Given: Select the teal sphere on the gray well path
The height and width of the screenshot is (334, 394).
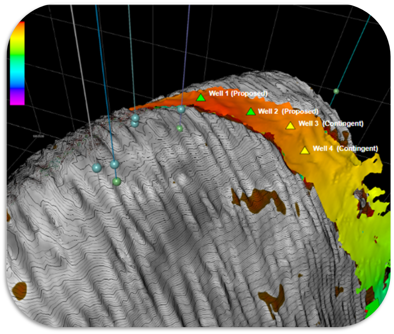Looking at the screenshot, I should 96,168.
